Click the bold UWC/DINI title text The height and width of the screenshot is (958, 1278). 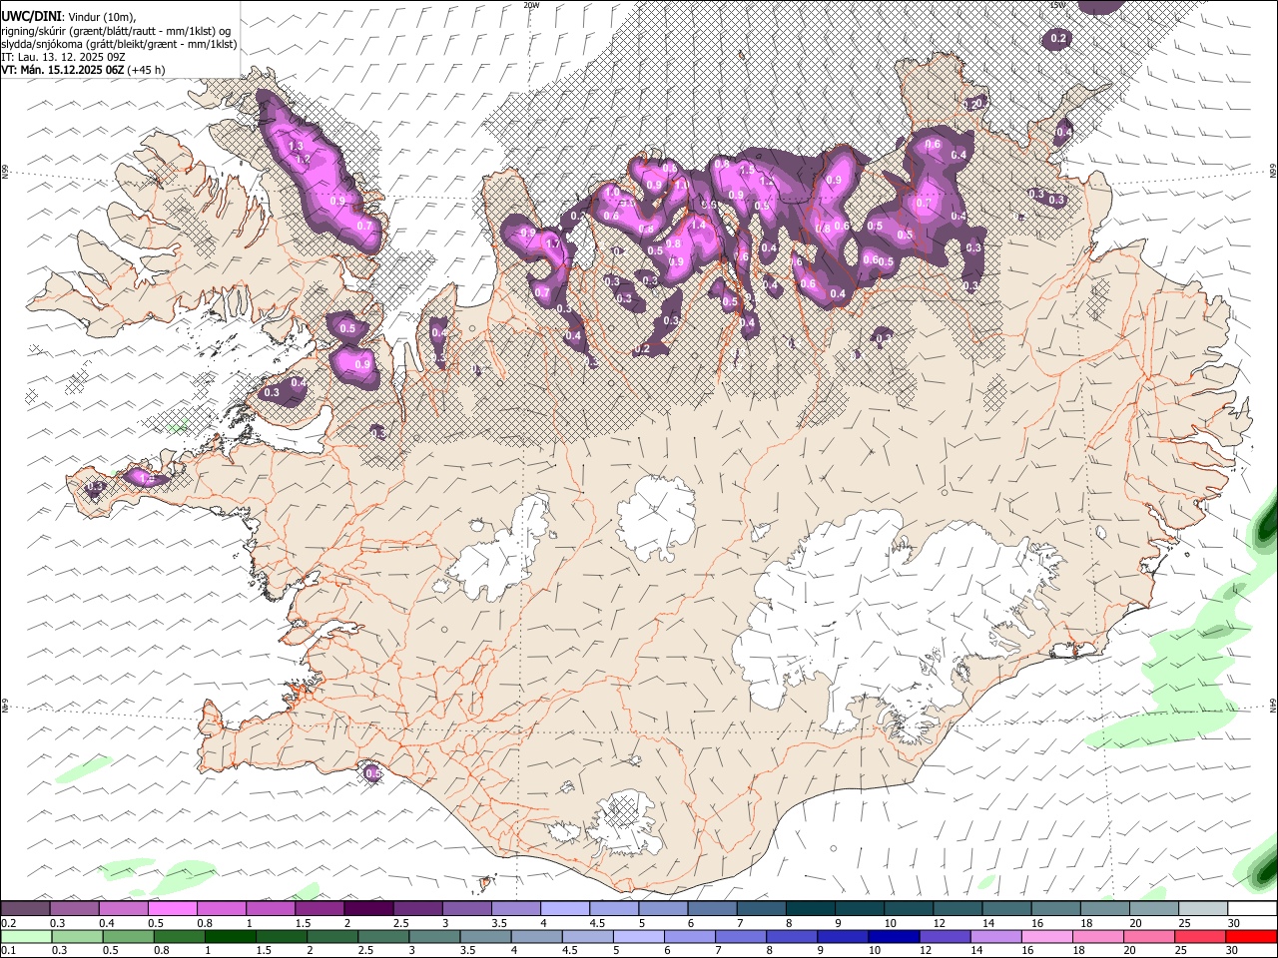pos(31,15)
